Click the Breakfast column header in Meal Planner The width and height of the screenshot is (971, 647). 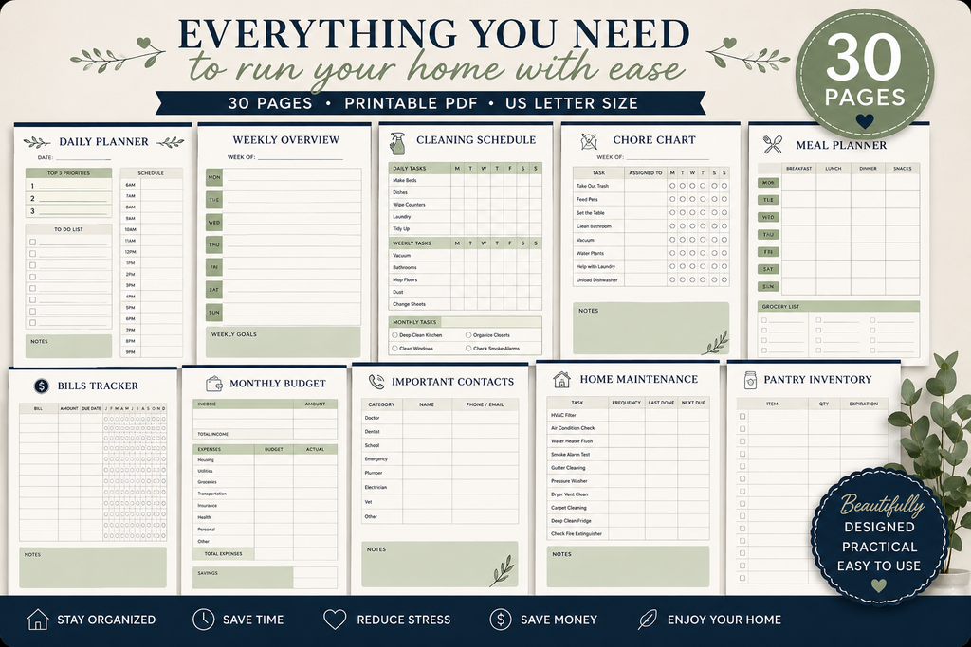tap(798, 169)
